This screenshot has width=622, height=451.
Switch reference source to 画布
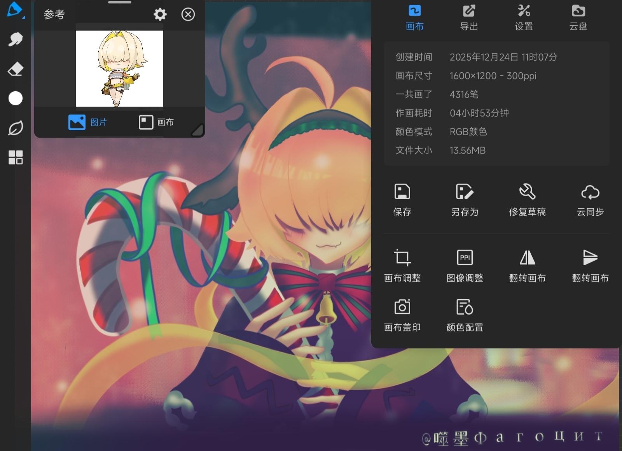[156, 122]
